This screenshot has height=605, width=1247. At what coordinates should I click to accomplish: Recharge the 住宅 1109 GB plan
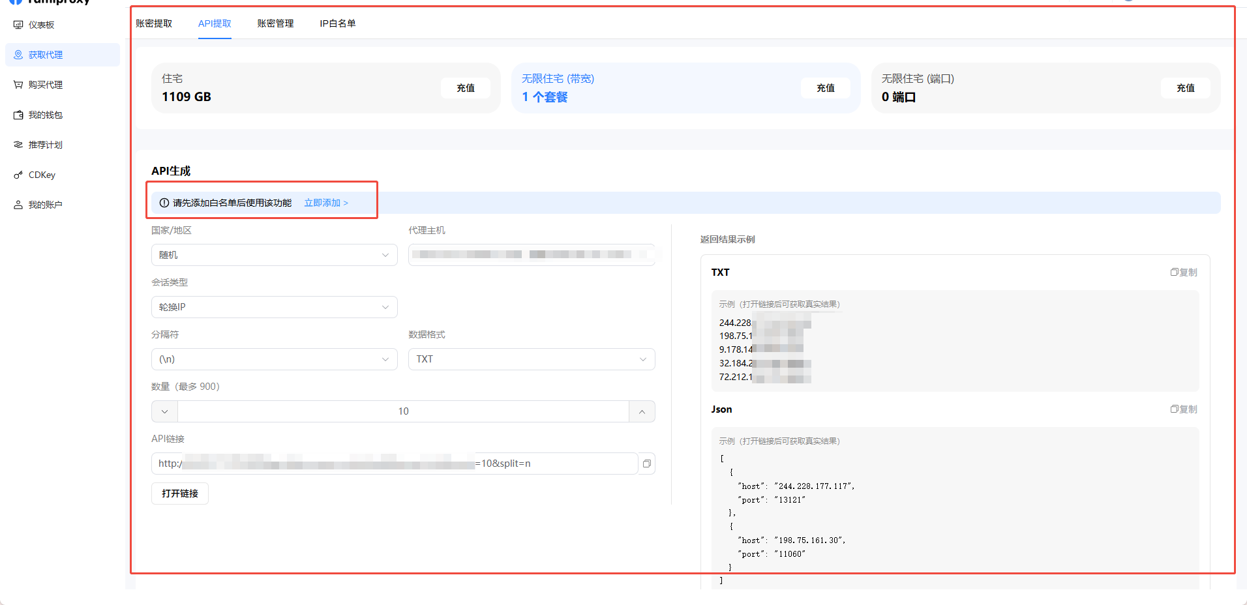coord(466,88)
